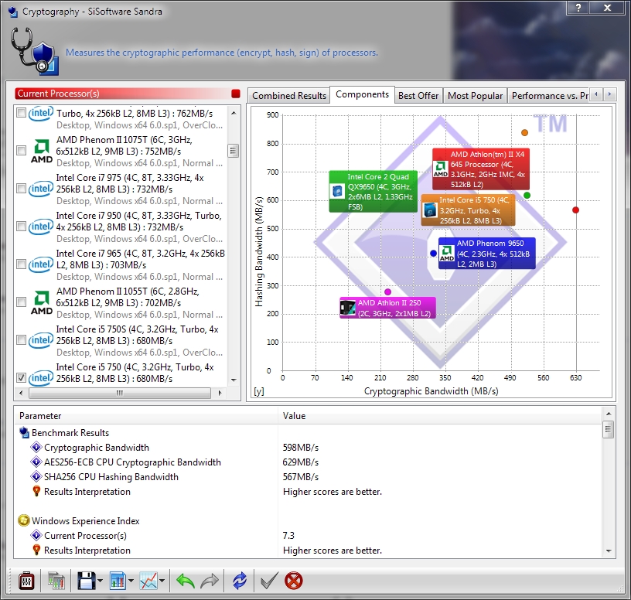
Task: Open the Performance vs. Pr tab
Action: tap(549, 96)
